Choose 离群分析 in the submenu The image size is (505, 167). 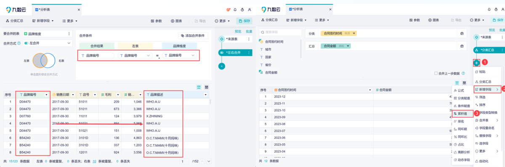pos(462,152)
